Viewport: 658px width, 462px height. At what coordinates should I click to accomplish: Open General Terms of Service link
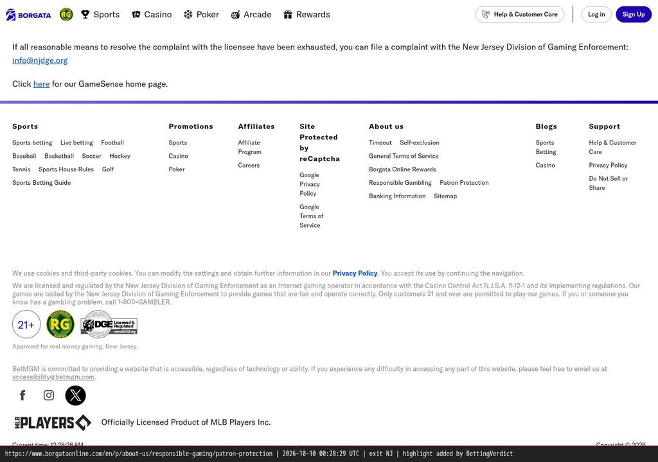(x=404, y=156)
